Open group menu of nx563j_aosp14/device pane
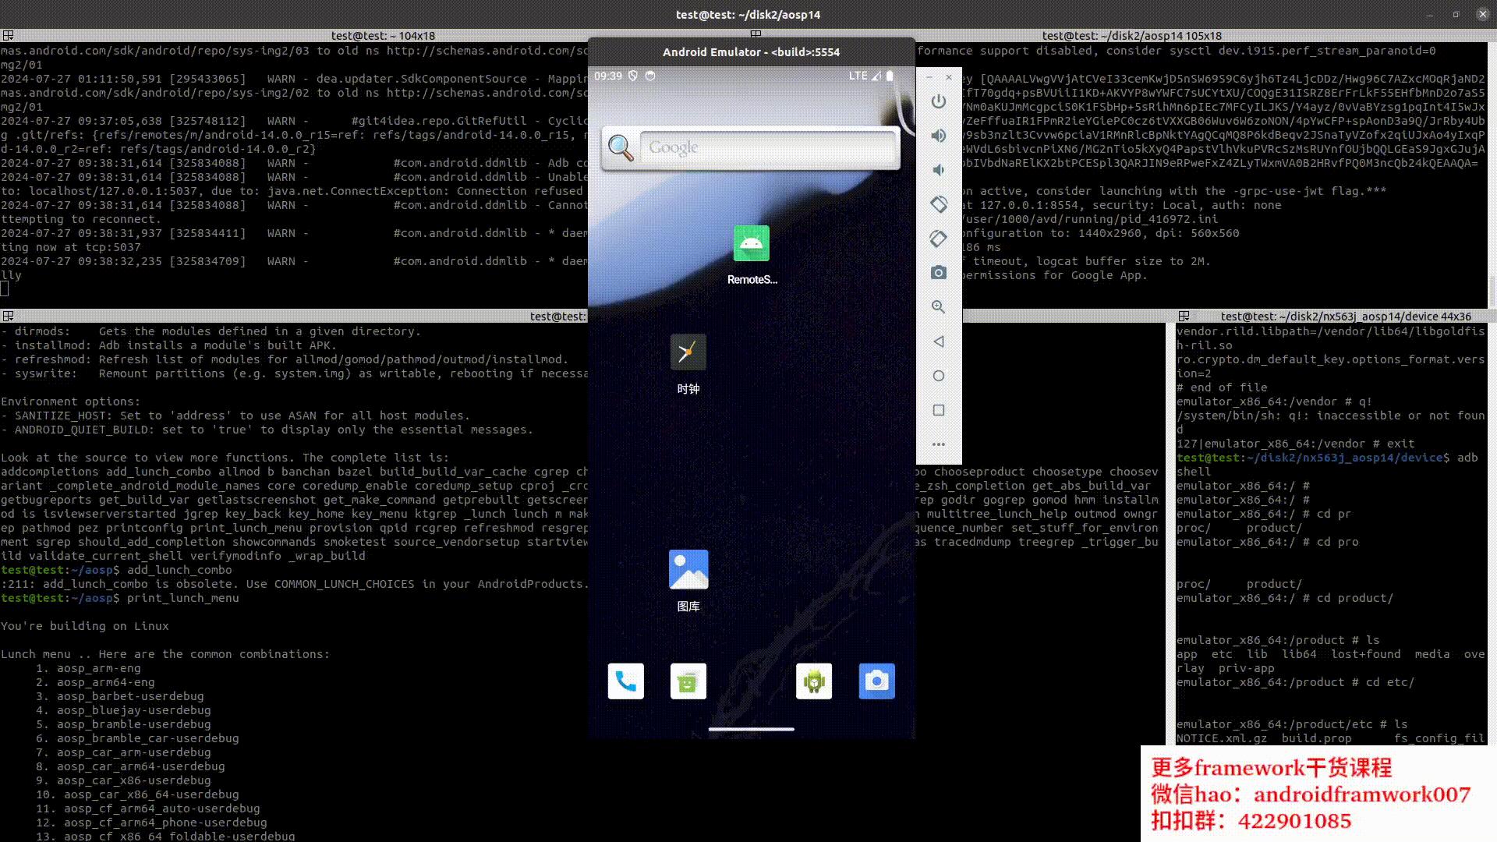The height and width of the screenshot is (842, 1497). coord(1184,317)
